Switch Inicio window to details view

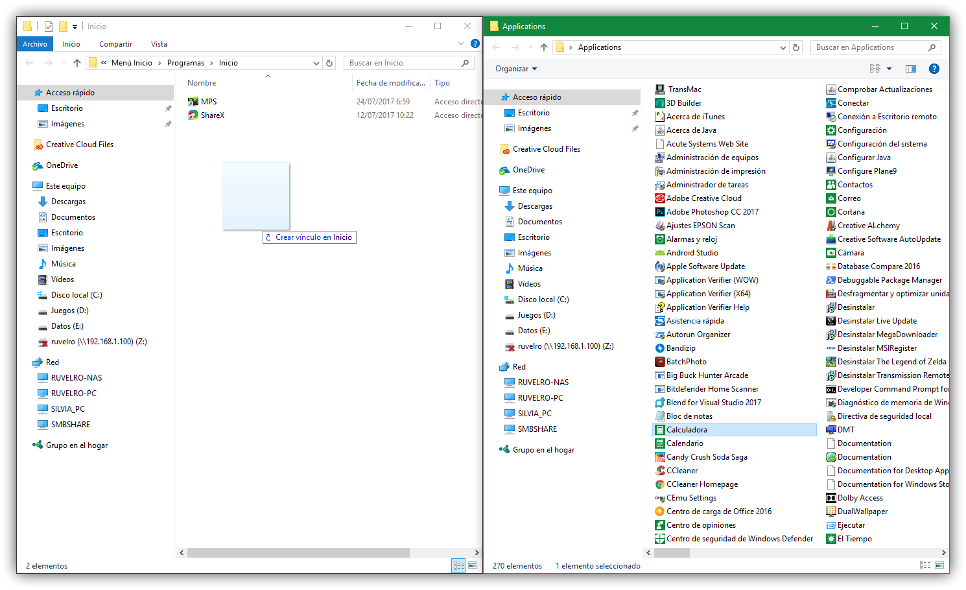pyautogui.click(x=459, y=565)
